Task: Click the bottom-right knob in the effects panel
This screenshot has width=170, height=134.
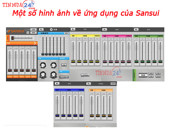Action: [x=53, y=75]
